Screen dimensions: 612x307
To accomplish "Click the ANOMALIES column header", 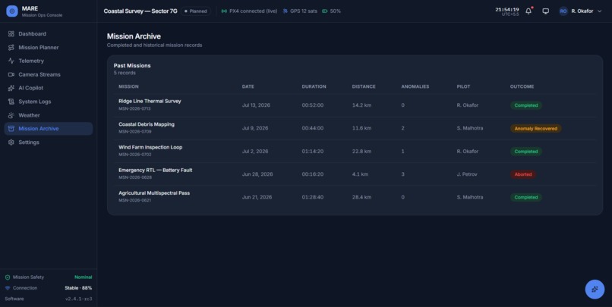I will click(415, 86).
